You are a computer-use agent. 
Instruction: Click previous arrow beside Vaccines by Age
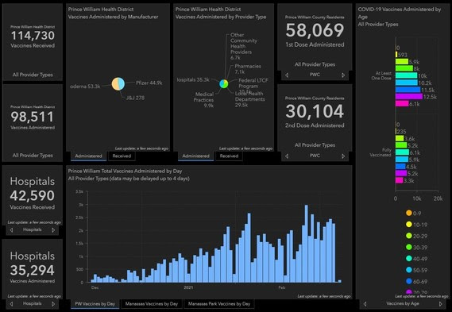(x=365, y=303)
